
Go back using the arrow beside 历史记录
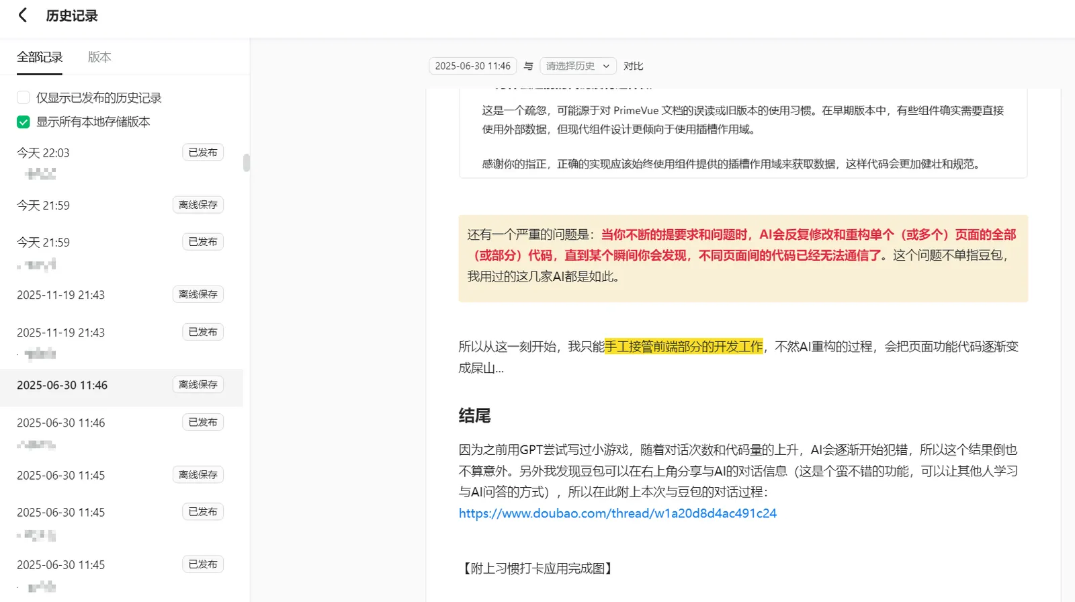(x=23, y=15)
